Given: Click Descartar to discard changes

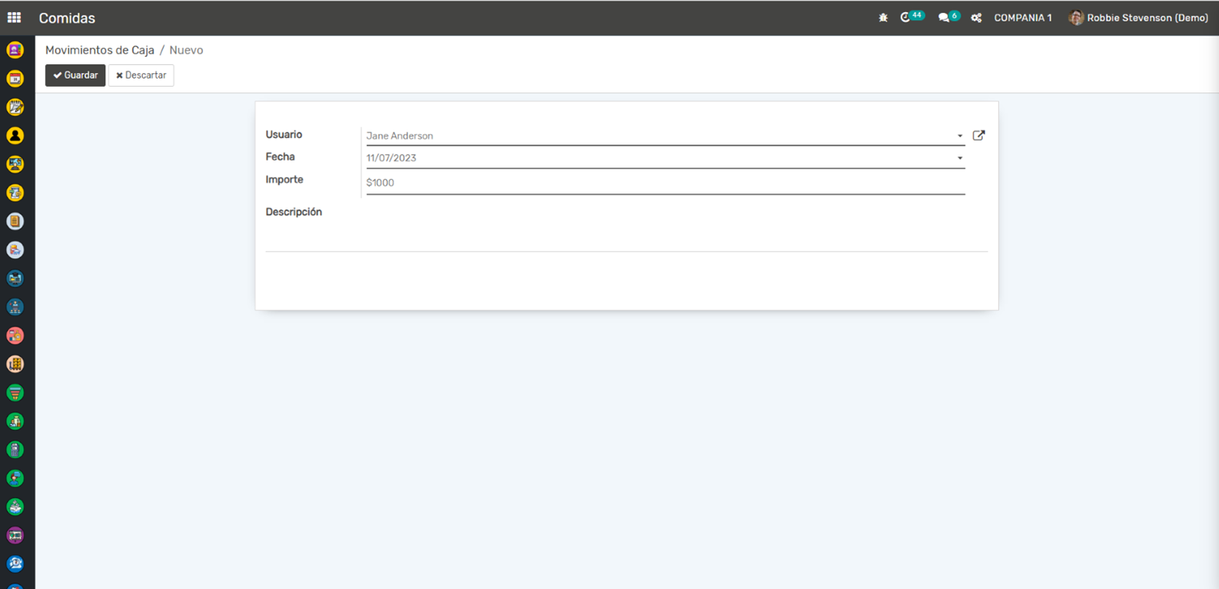Looking at the screenshot, I should [141, 75].
